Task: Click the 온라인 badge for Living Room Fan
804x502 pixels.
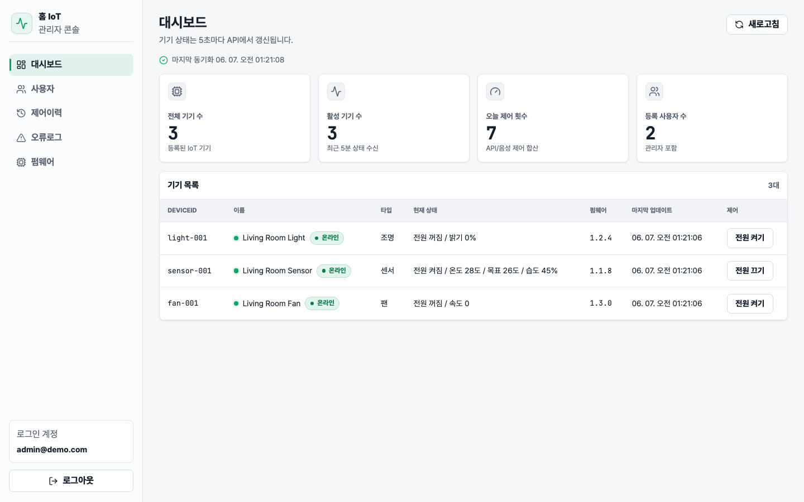Action: 322,303
